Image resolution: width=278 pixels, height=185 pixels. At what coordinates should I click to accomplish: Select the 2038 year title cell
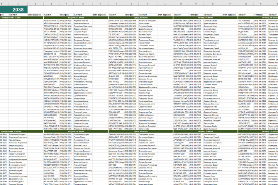(14, 10)
